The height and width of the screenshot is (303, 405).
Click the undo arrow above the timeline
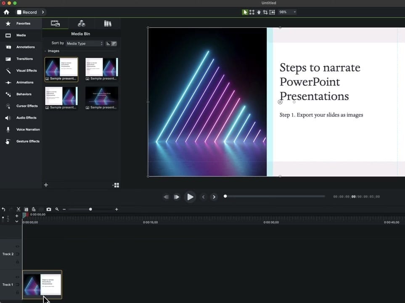3,209
